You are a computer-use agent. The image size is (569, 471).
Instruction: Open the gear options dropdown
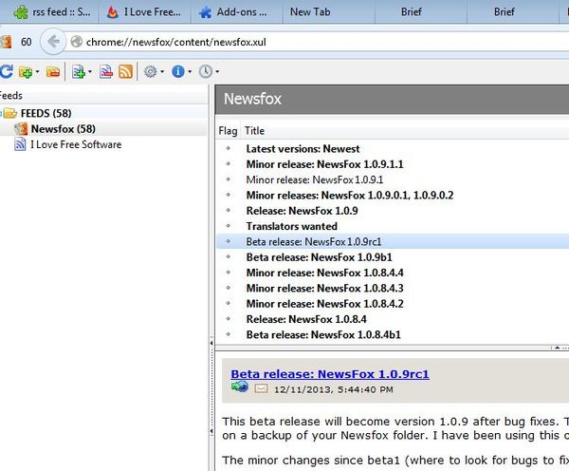pyautogui.click(x=152, y=71)
